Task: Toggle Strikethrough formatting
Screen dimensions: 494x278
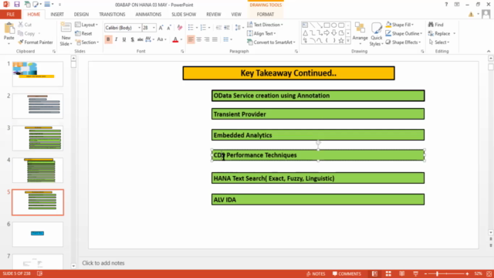Action: [x=140, y=39]
